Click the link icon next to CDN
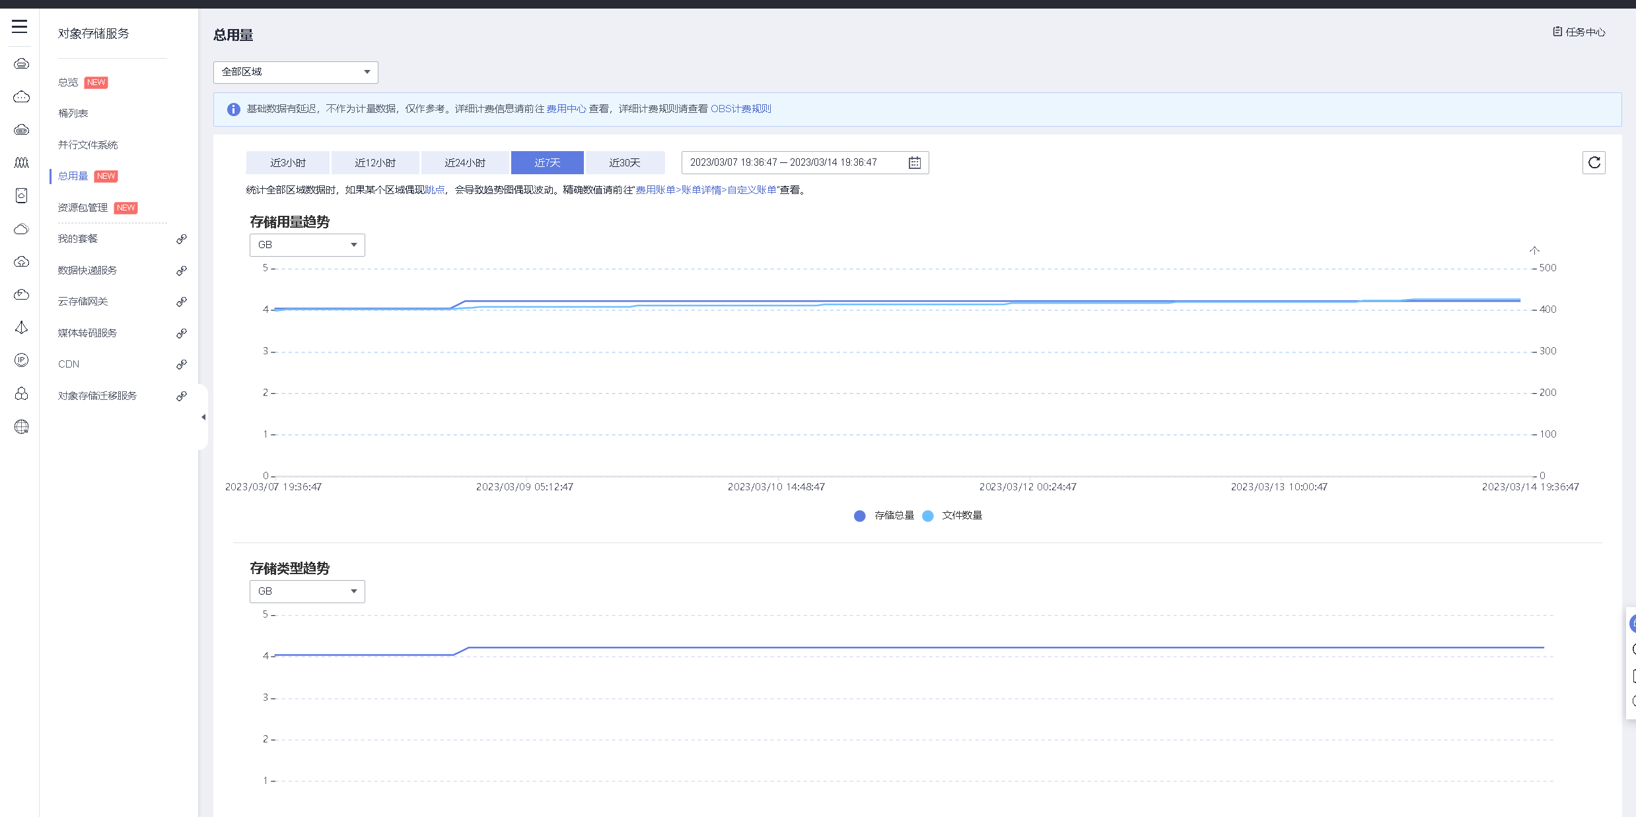This screenshot has height=817, width=1636. (x=181, y=364)
